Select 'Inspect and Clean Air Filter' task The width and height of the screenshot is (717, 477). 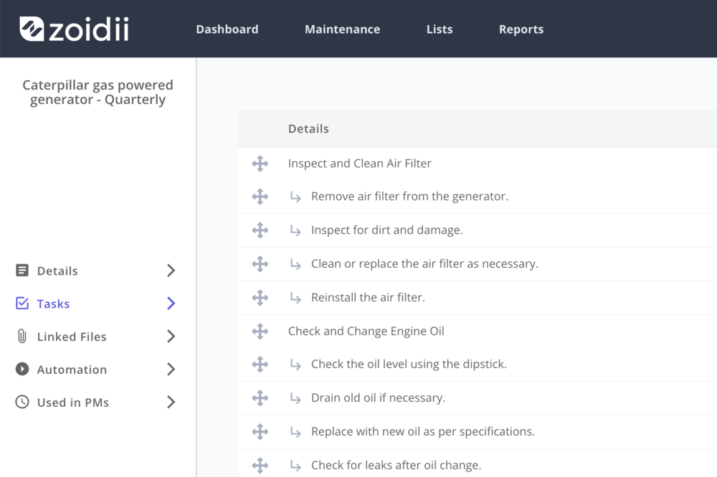[x=359, y=163]
